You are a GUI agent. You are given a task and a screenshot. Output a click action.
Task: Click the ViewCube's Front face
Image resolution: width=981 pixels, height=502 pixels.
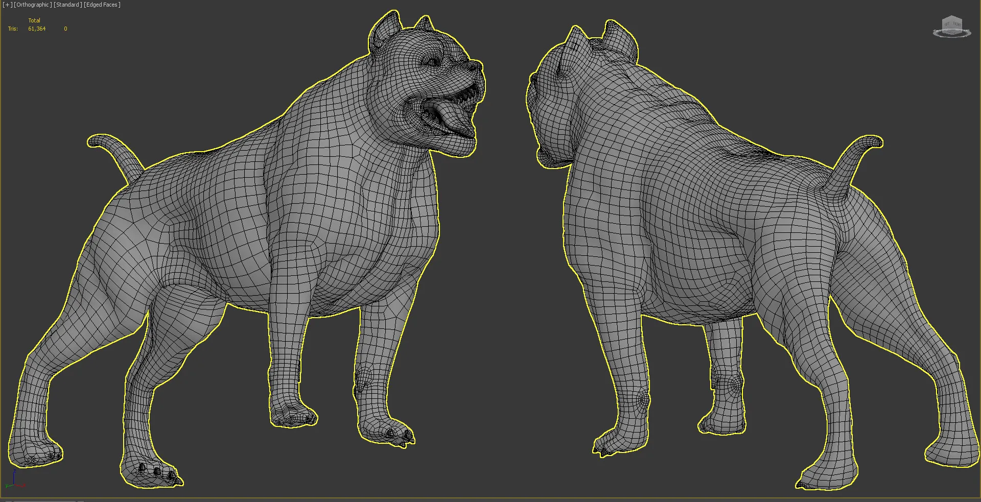956,25
